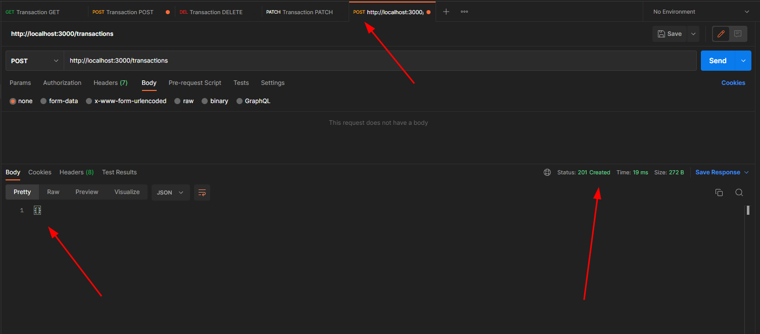
Task: Click the empty braces on response line 1
Action: (x=37, y=210)
